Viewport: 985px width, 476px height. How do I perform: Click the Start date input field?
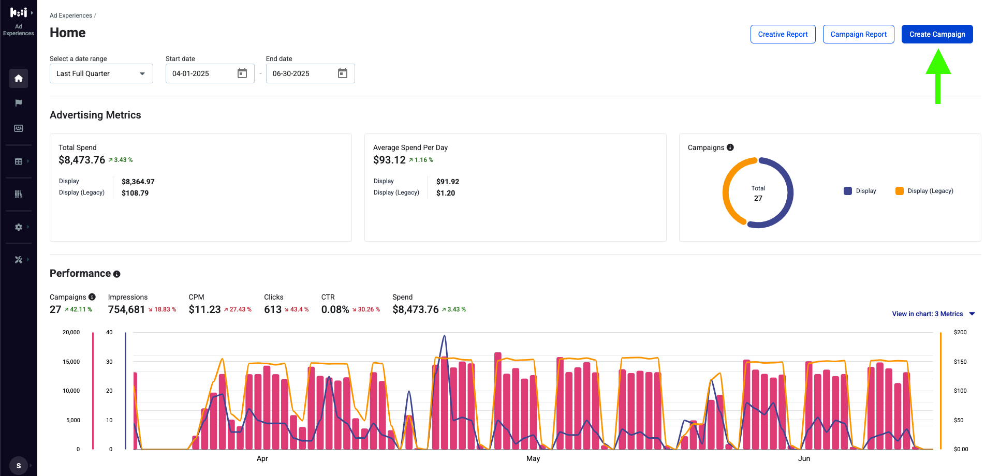(x=202, y=73)
